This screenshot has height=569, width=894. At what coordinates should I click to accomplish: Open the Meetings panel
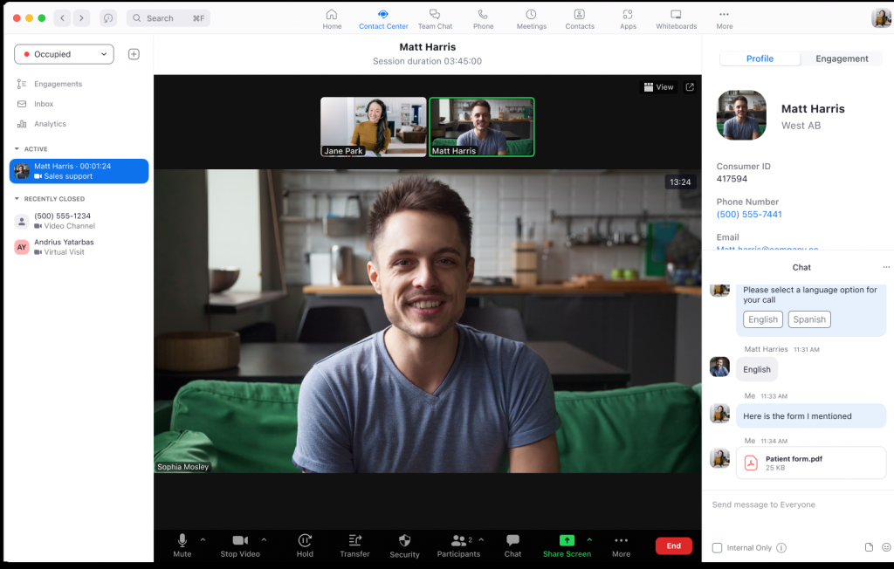531,18
